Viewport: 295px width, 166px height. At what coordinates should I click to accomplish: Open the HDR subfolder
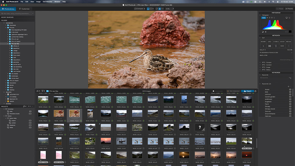[14, 57]
